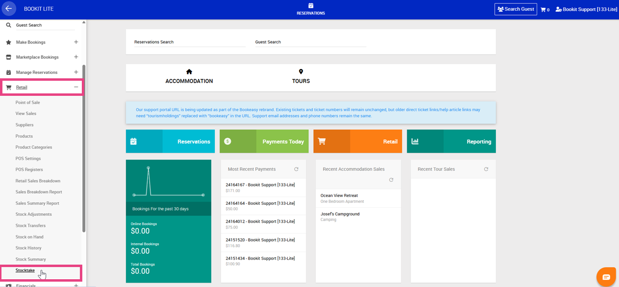Open payment 24164012 entry
This screenshot has width=619, height=287.
263,224
